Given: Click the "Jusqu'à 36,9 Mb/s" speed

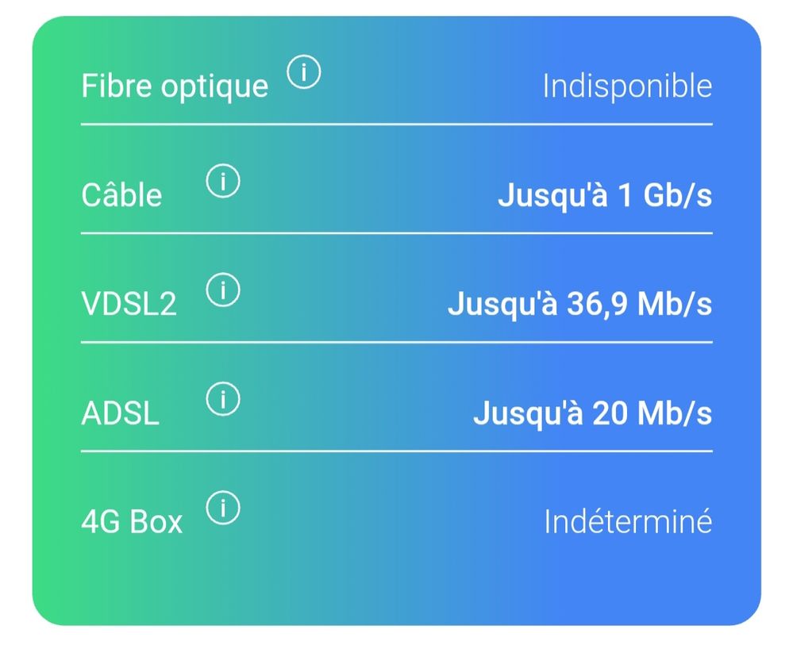Looking at the screenshot, I should [x=579, y=305].
